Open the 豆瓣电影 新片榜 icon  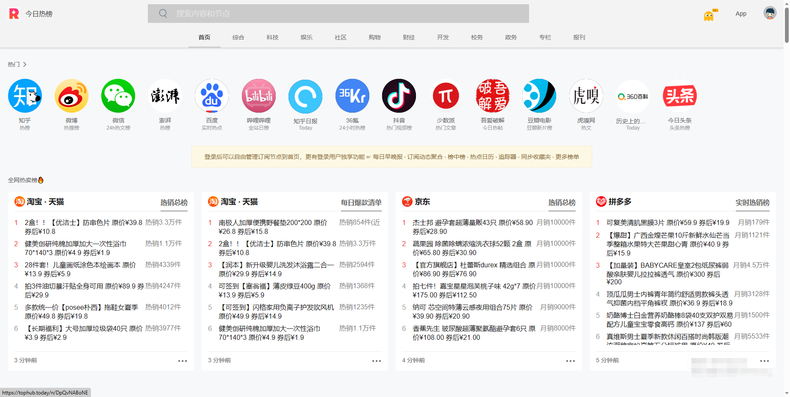(539, 96)
